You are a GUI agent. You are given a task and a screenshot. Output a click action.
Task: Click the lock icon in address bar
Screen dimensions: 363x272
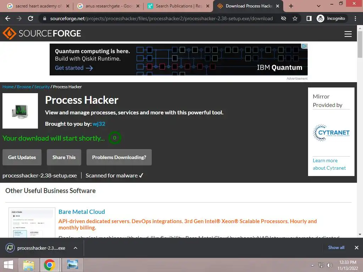[45, 18]
